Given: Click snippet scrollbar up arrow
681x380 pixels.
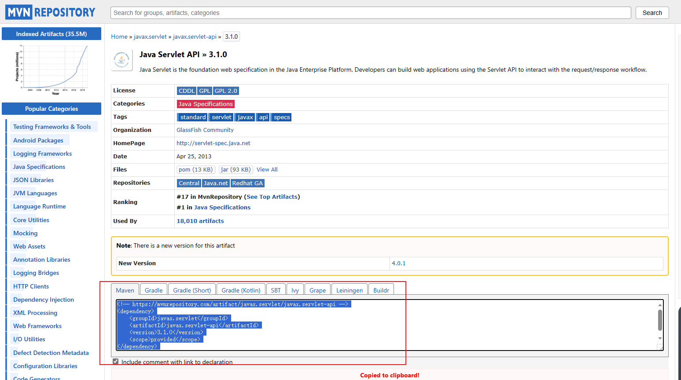Looking at the screenshot, I should point(660,305).
